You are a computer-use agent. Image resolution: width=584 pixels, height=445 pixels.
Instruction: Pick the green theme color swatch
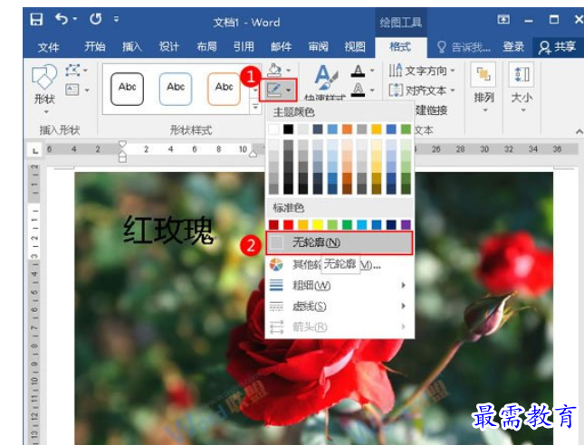406,129
